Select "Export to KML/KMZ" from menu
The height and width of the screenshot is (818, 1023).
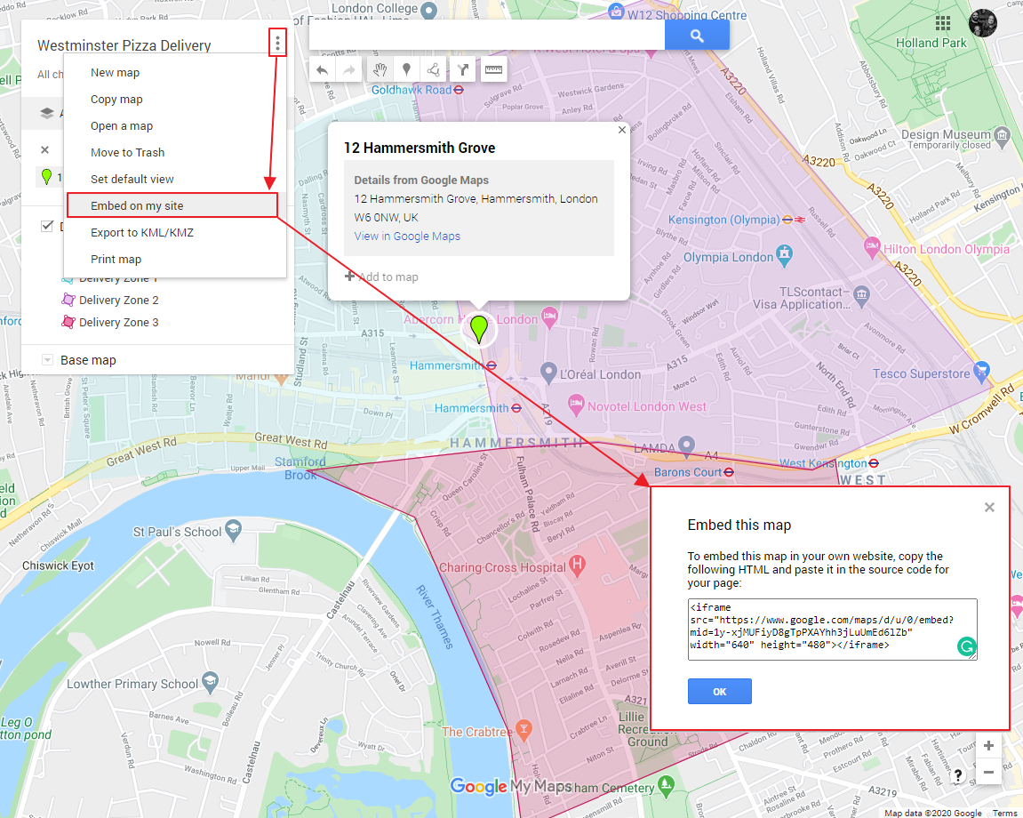[x=142, y=232]
